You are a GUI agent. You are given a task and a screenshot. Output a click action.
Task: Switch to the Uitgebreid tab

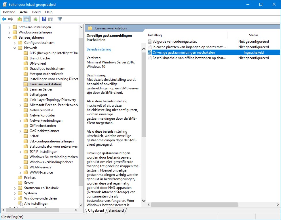point(96,210)
